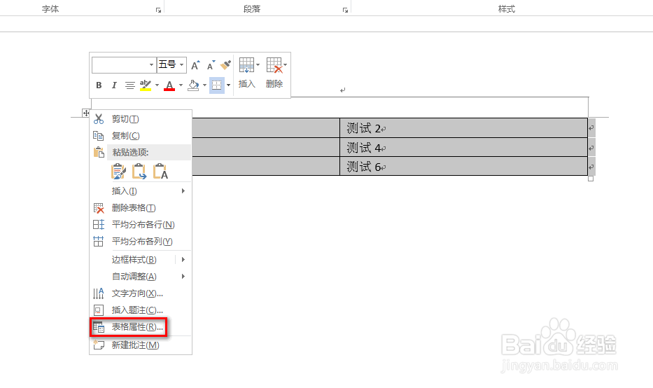The height and width of the screenshot is (388, 653).
Task: Choose 删除表格(T) from context menu
Action: coord(141,208)
